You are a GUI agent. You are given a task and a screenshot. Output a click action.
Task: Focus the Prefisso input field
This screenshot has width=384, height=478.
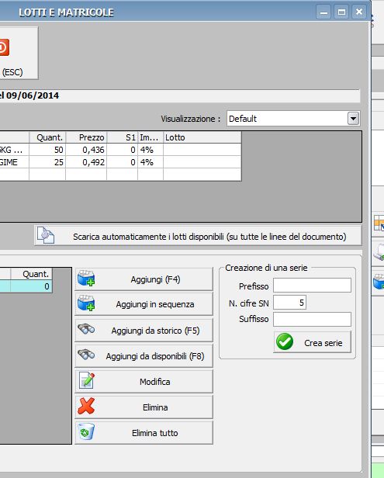point(312,286)
